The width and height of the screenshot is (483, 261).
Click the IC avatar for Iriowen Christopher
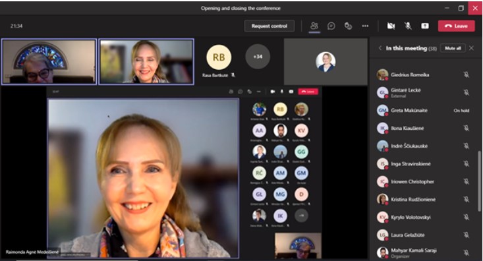[x=382, y=181]
